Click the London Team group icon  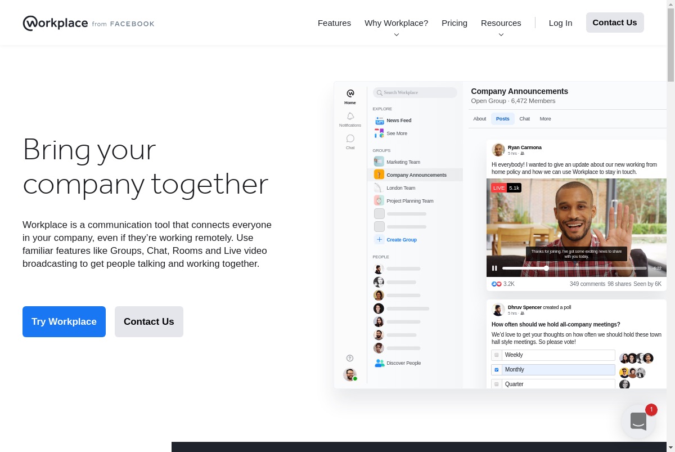point(379,187)
